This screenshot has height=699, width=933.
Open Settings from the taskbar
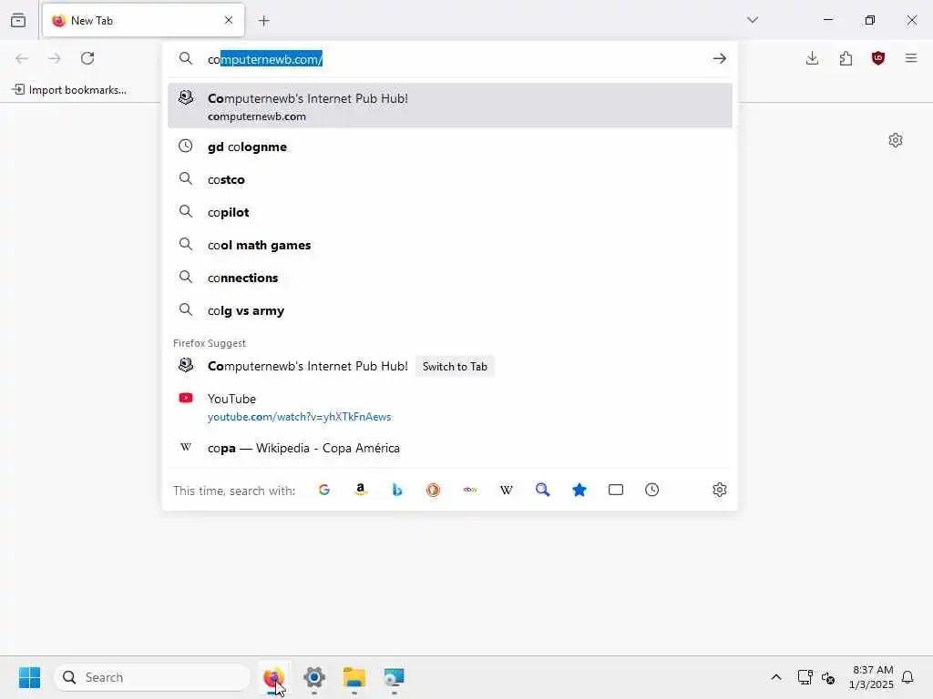point(314,677)
